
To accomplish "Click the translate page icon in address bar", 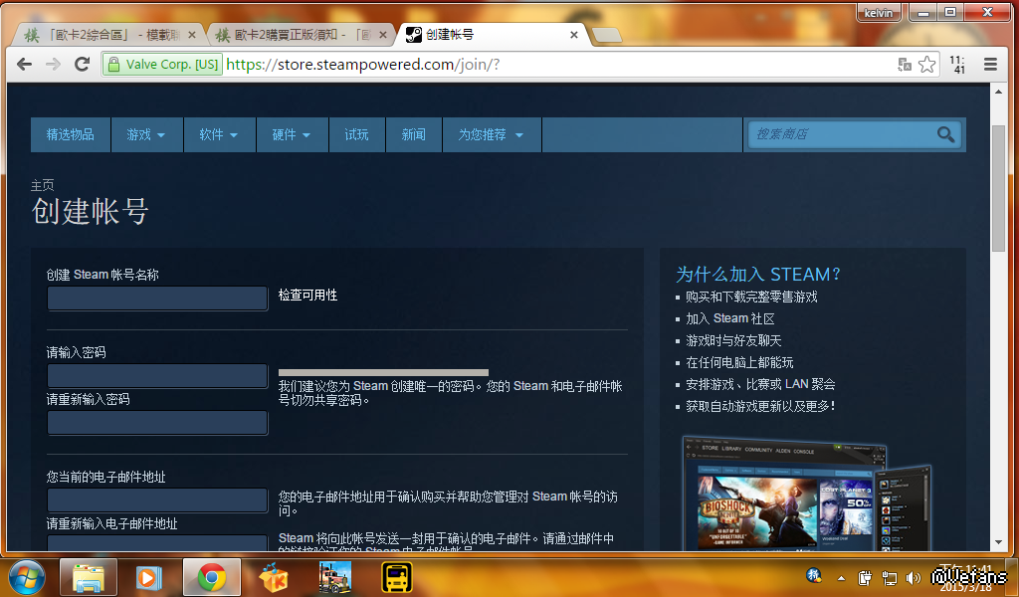I will pyautogui.click(x=905, y=65).
